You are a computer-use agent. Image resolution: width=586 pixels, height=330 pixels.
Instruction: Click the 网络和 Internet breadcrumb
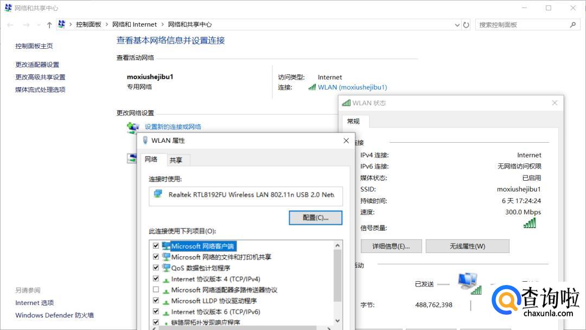pyautogui.click(x=135, y=24)
